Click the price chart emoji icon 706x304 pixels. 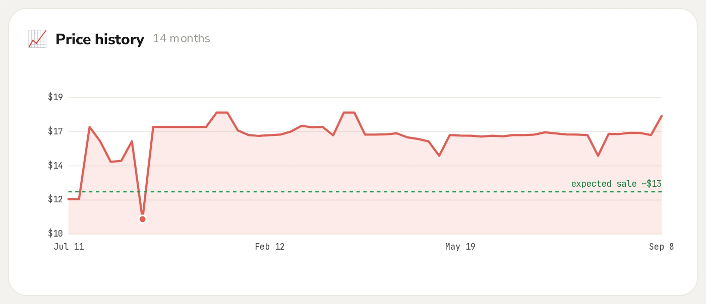[37, 39]
